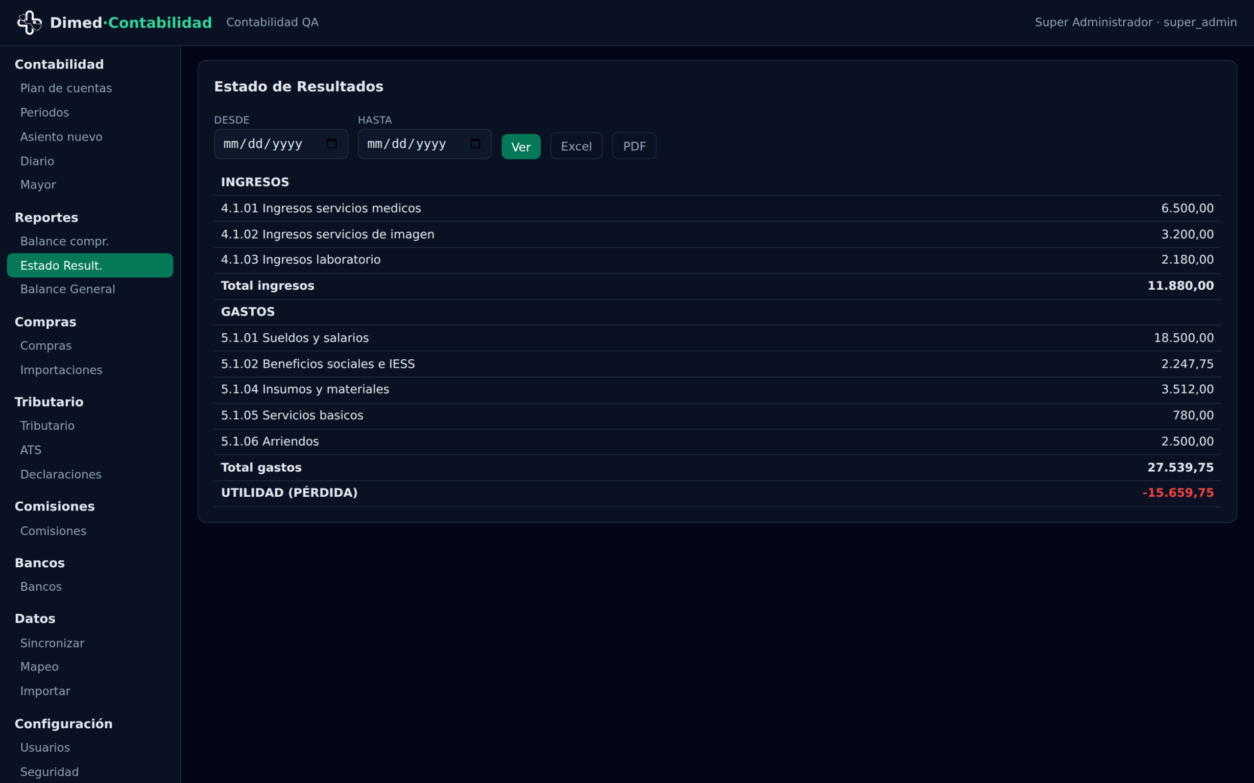Open the DESDE date picker calendar icon
Screen dimensions: 1254x783
coord(332,143)
